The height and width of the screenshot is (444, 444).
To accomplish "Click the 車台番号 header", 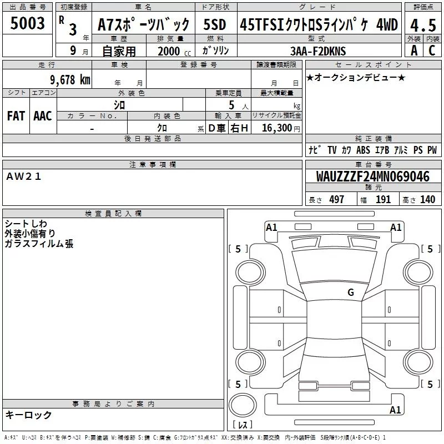I will point(373,164).
